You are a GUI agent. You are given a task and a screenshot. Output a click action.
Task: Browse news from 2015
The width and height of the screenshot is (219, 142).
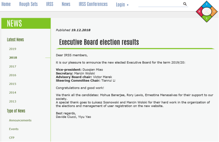coord(13,84)
